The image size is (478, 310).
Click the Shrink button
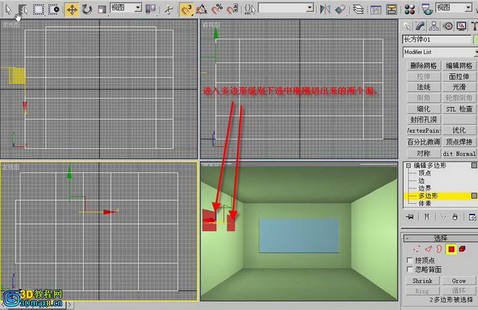[422, 281]
